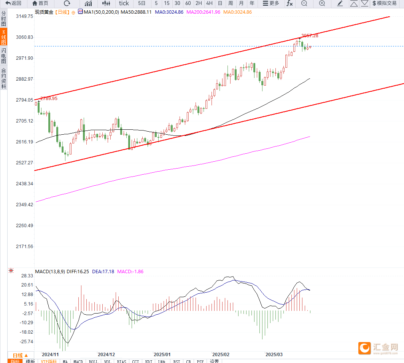Select the 4H timeframe
Screen dimensions: 404x363
210,3
